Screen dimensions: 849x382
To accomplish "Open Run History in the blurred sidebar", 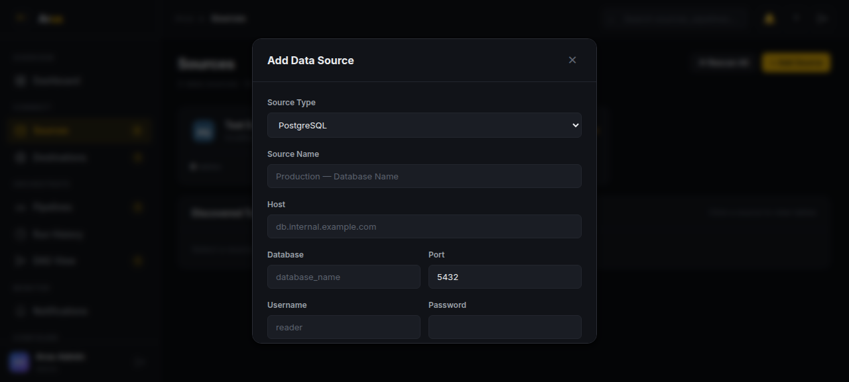I will [x=80, y=234].
